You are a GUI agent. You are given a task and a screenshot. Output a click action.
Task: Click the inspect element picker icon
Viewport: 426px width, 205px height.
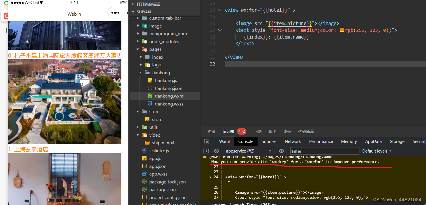(x=206, y=141)
